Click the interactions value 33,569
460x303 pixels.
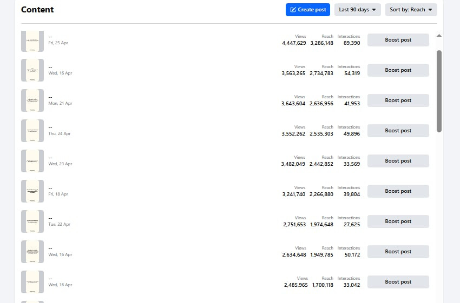coord(352,164)
